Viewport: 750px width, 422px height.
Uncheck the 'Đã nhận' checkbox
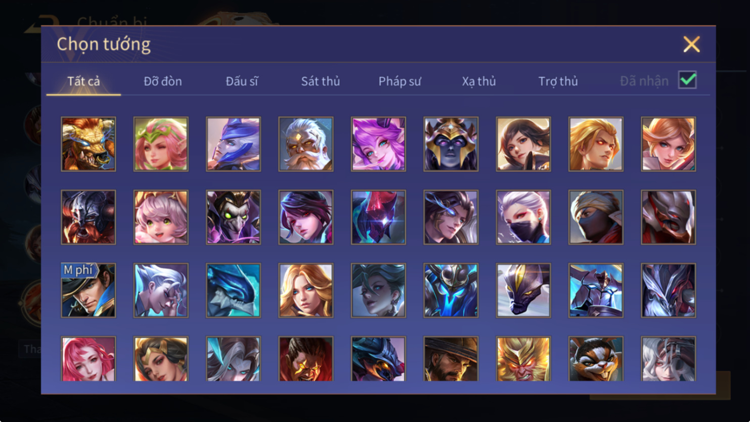click(687, 80)
